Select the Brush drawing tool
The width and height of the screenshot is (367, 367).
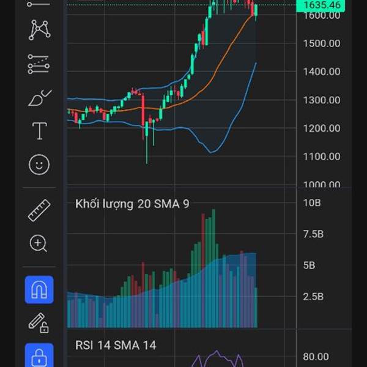pos(40,98)
